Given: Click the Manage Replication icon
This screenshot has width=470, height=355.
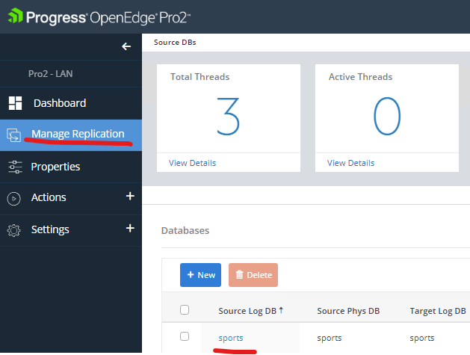Looking at the screenshot, I should tap(13, 135).
